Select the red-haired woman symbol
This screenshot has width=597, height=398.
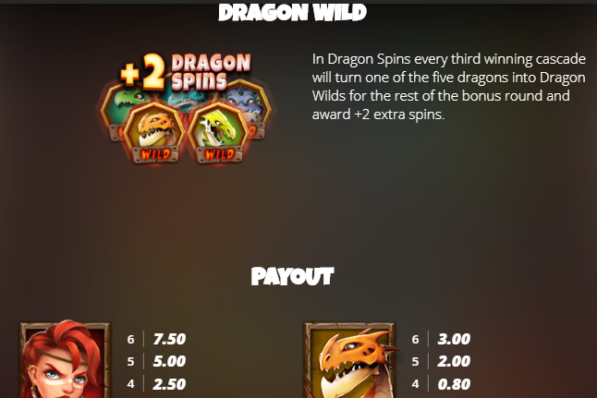pos(65,360)
